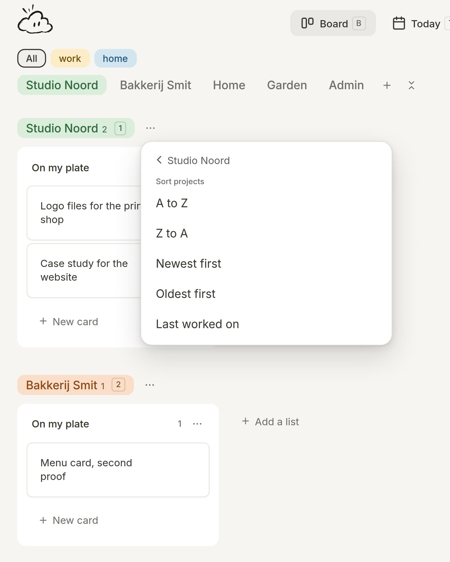450x562 pixels.
Task: Filter by the home tag
Action: pos(115,58)
